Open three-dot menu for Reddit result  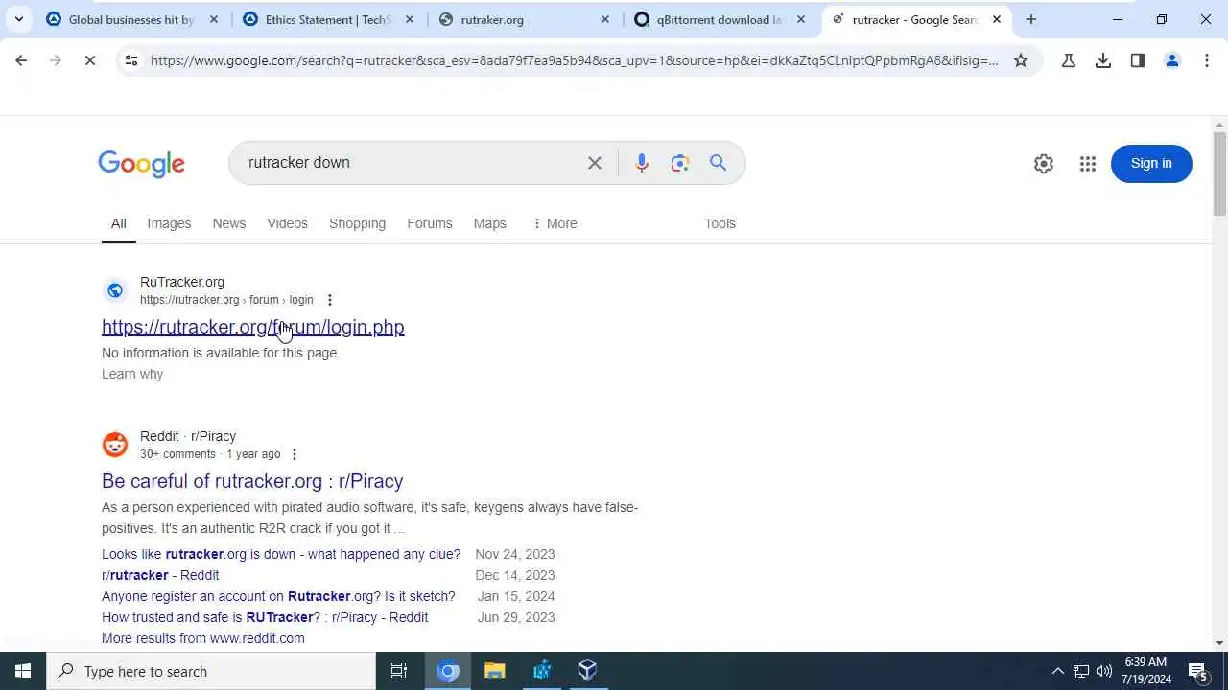(295, 454)
